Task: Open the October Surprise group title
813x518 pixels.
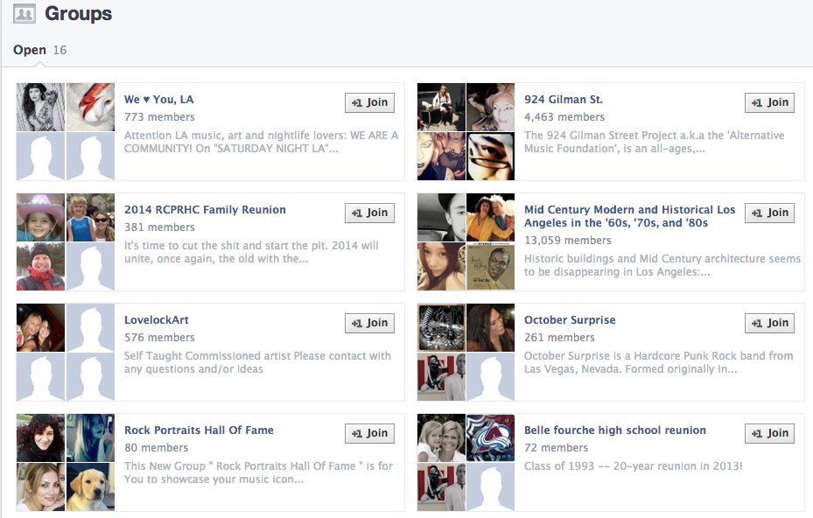Action: click(570, 320)
